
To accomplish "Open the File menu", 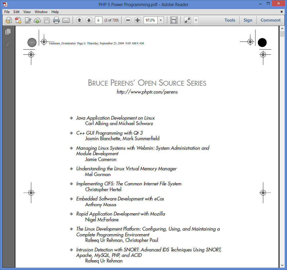I will click(x=7, y=12).
